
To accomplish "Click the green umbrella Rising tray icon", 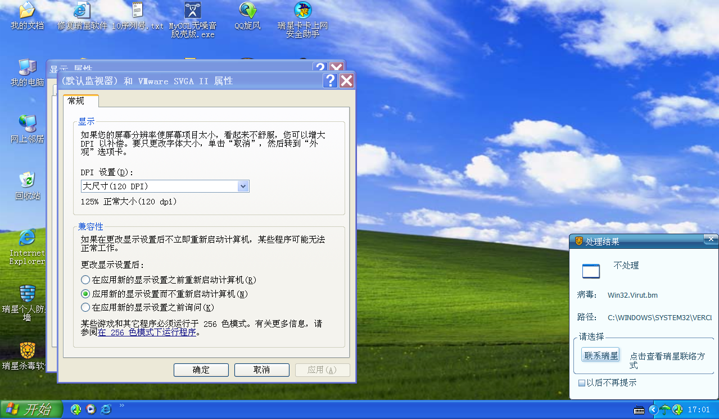I will 666,409.
